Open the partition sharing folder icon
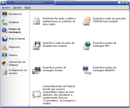The width and height of the screenshot is (130, 108). (x=36, y=95)
